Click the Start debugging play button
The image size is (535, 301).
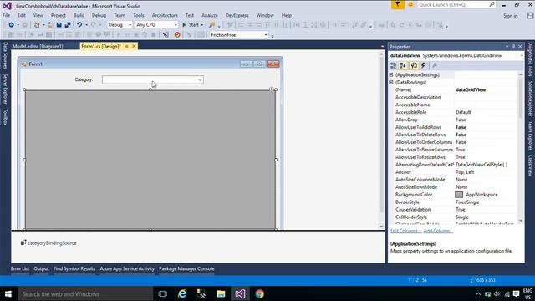[184, 25]
